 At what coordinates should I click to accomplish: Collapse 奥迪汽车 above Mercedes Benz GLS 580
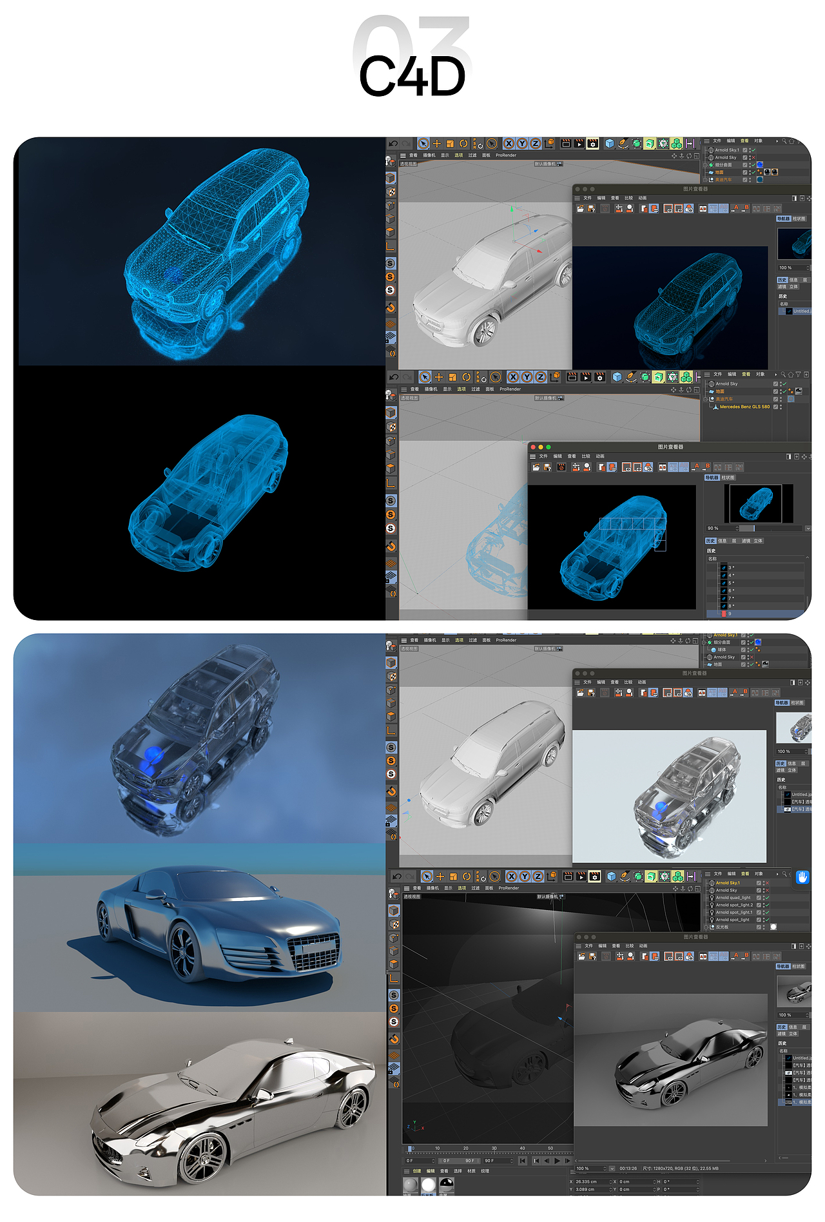(706, 399)
